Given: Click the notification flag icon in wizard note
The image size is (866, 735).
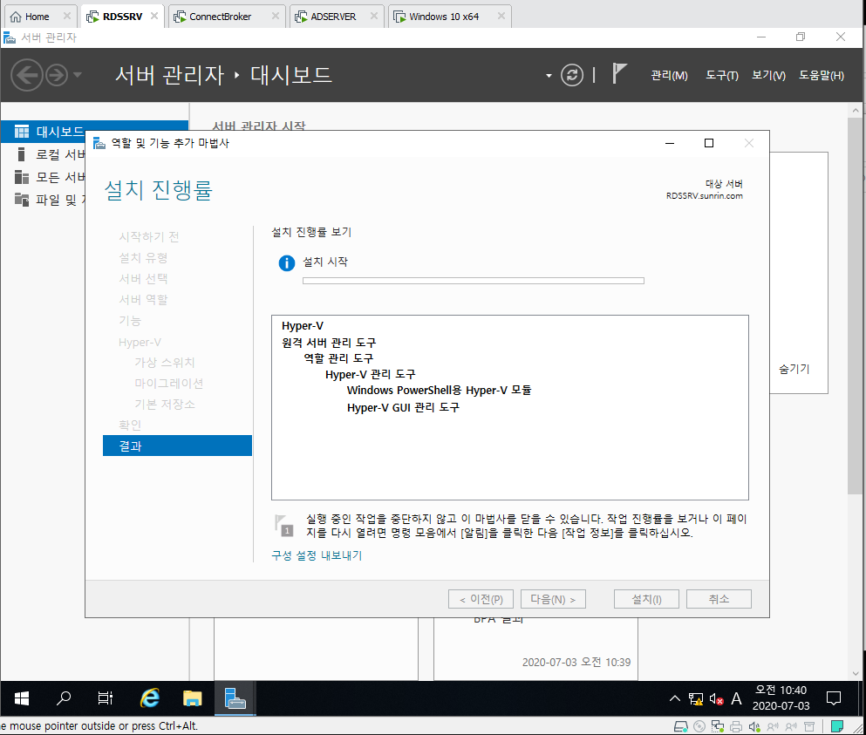Looking at the screenshot, I should (284, 525).
